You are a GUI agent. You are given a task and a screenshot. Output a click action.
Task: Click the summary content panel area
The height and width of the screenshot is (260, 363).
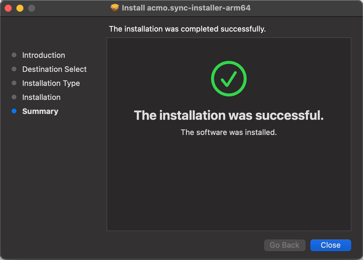tap(229, 181)
